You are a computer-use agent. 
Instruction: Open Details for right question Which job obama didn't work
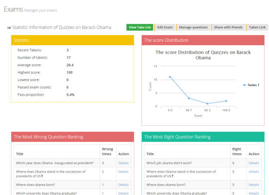tap(254, 163)
